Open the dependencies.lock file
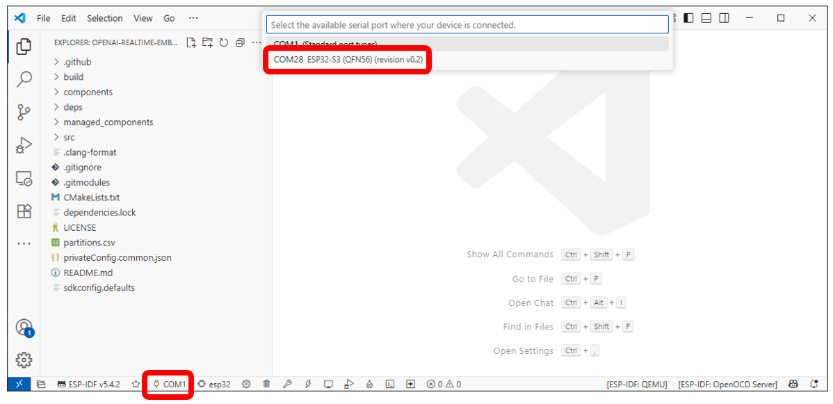The height and width of the screenshot is (404, 833). [x=156, y=212]
